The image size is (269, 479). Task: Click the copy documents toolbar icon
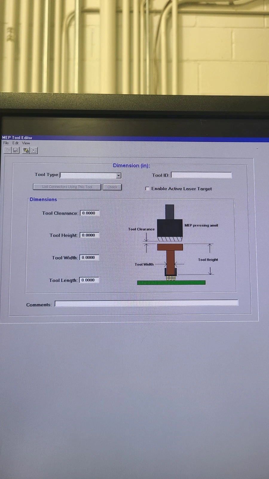7,150
